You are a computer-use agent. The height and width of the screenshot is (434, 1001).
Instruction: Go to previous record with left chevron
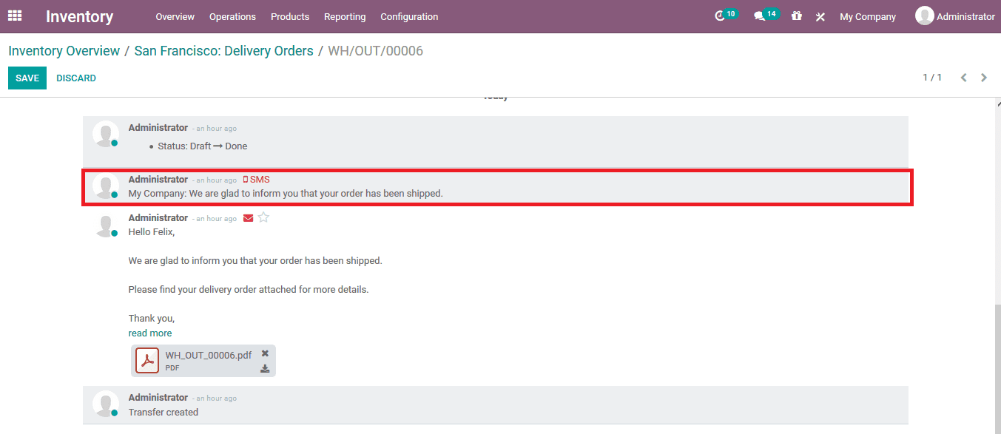pos(963,77)
